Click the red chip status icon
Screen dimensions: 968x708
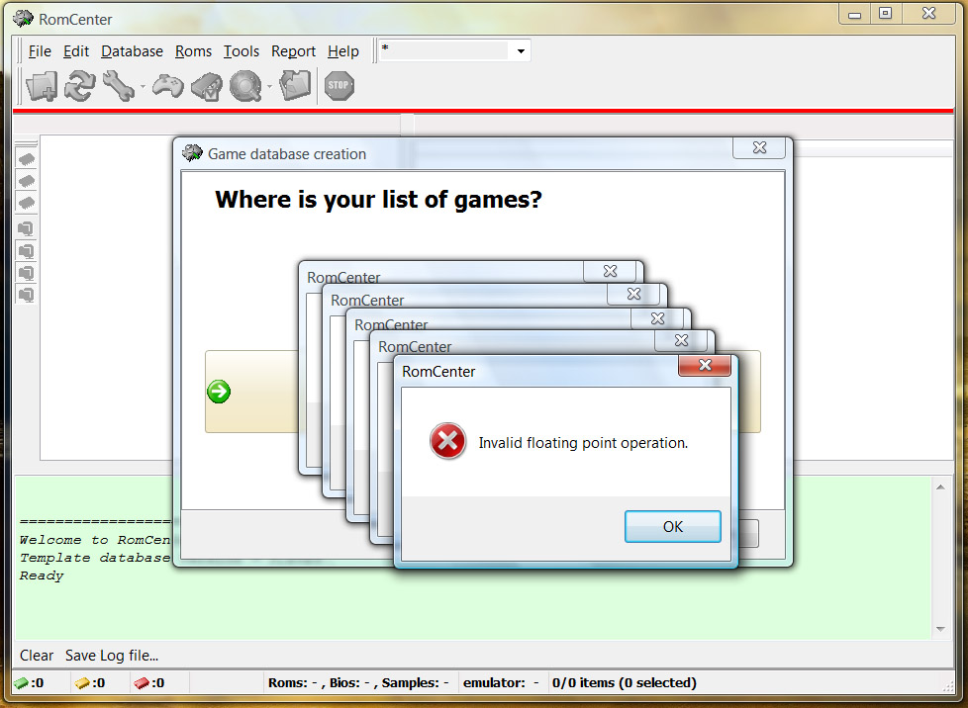(x=142, y=682)
